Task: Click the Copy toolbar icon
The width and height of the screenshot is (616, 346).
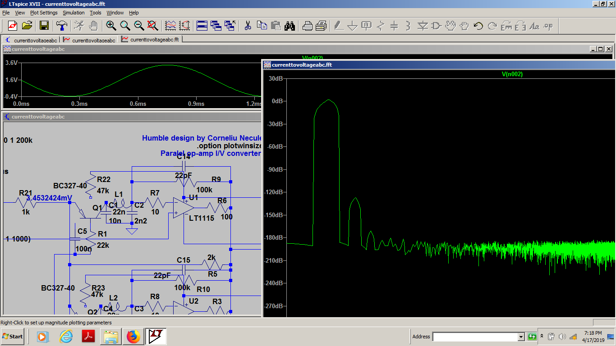Action: point(262,26)
